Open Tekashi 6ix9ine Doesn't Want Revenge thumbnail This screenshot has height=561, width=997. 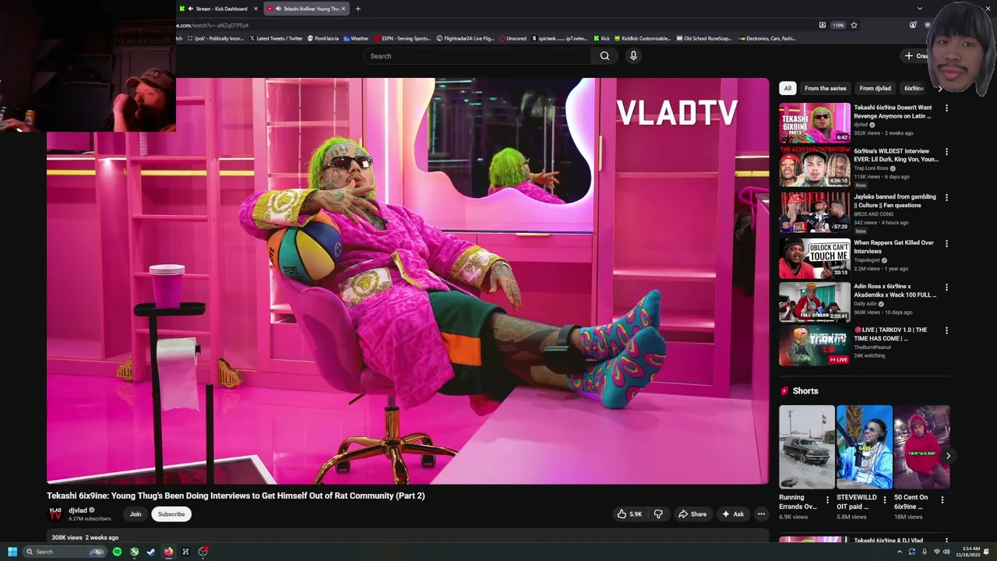coord(815,122)
